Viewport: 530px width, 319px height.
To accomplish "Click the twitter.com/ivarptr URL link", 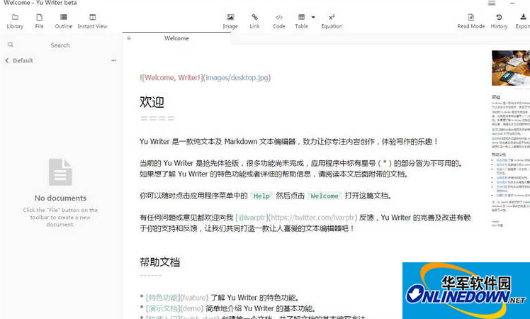I will coord(312,217).
